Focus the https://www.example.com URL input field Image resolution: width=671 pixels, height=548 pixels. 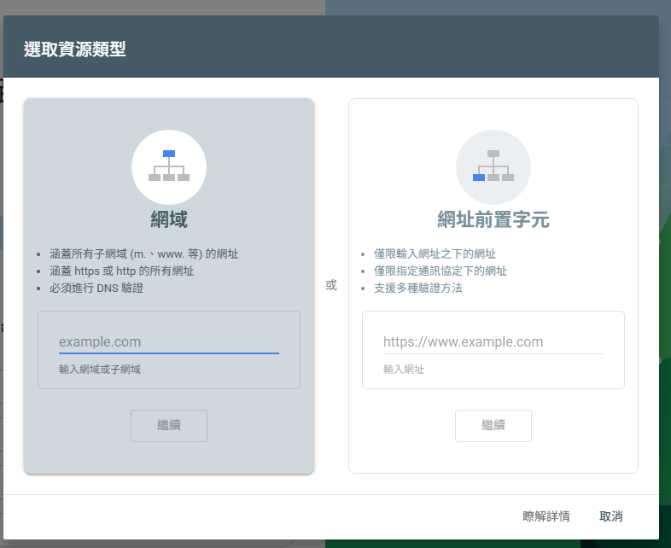493,341
